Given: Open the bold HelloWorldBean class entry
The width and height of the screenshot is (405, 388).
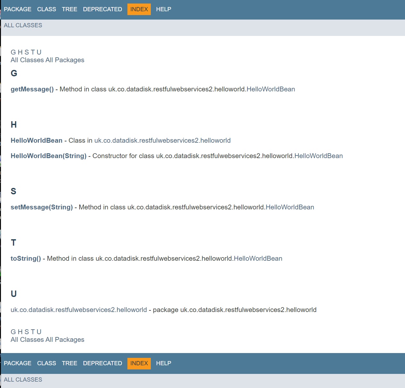Looking at the screenshot, I should coord(36,140).
